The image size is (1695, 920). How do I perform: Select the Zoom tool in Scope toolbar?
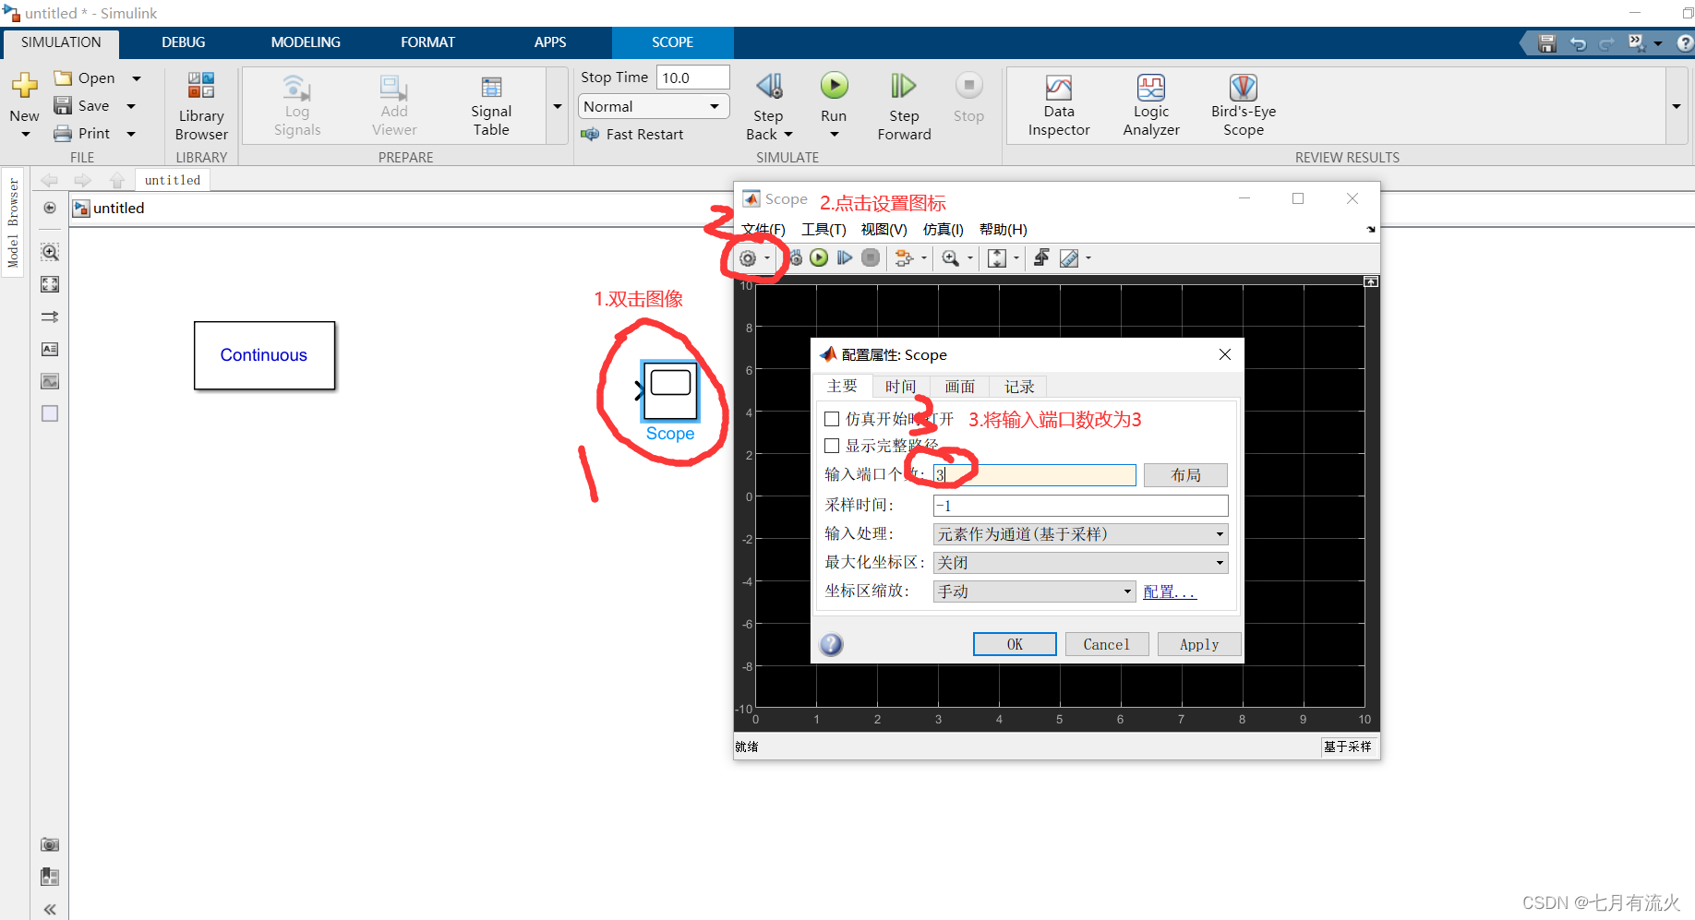pyautogui.click(x=950, y=258)
